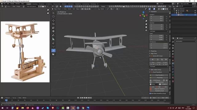Open the Window menu
The image size is (197, 110).
(x=18, y=4)
